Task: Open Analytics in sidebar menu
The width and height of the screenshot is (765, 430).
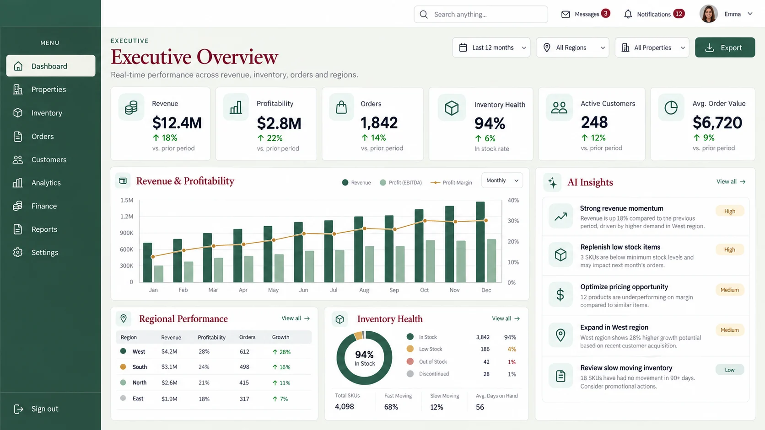Action: point(51,183)
